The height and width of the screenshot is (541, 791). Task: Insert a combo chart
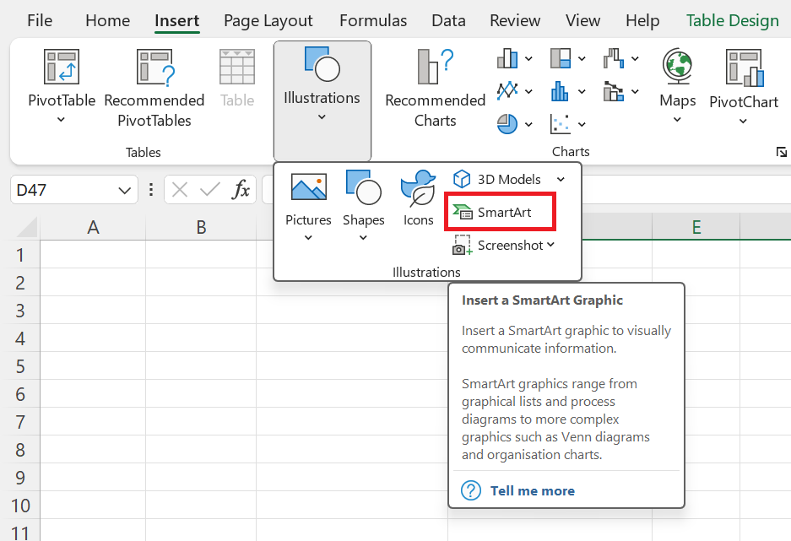pyautogui.click(x=614, y=91)
